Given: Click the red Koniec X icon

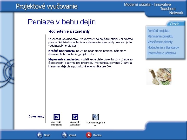Looking at the screenshot, I should [x=89, y=135].
